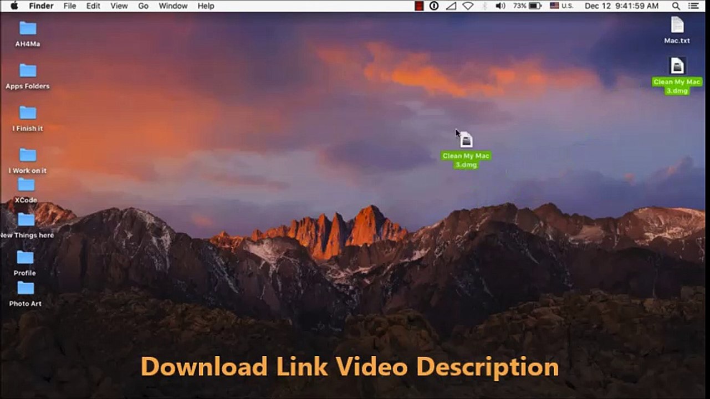The width and height of the screenshot is (710, 399).
Task: Open the battery status showing 73%
Action: click(x=527, y=6)
